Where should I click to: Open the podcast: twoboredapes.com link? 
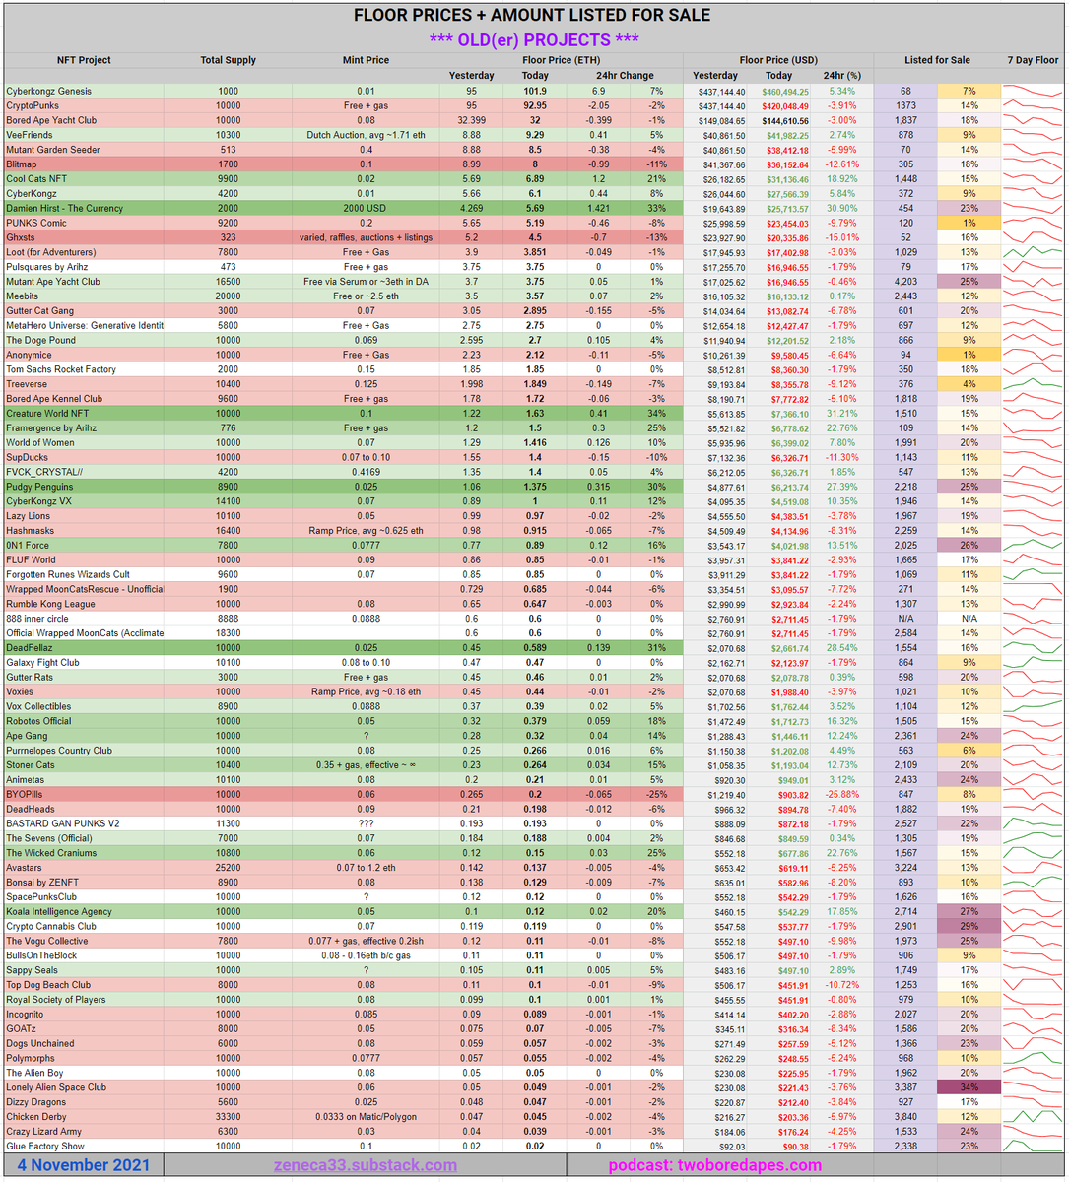pos(715,1165)
